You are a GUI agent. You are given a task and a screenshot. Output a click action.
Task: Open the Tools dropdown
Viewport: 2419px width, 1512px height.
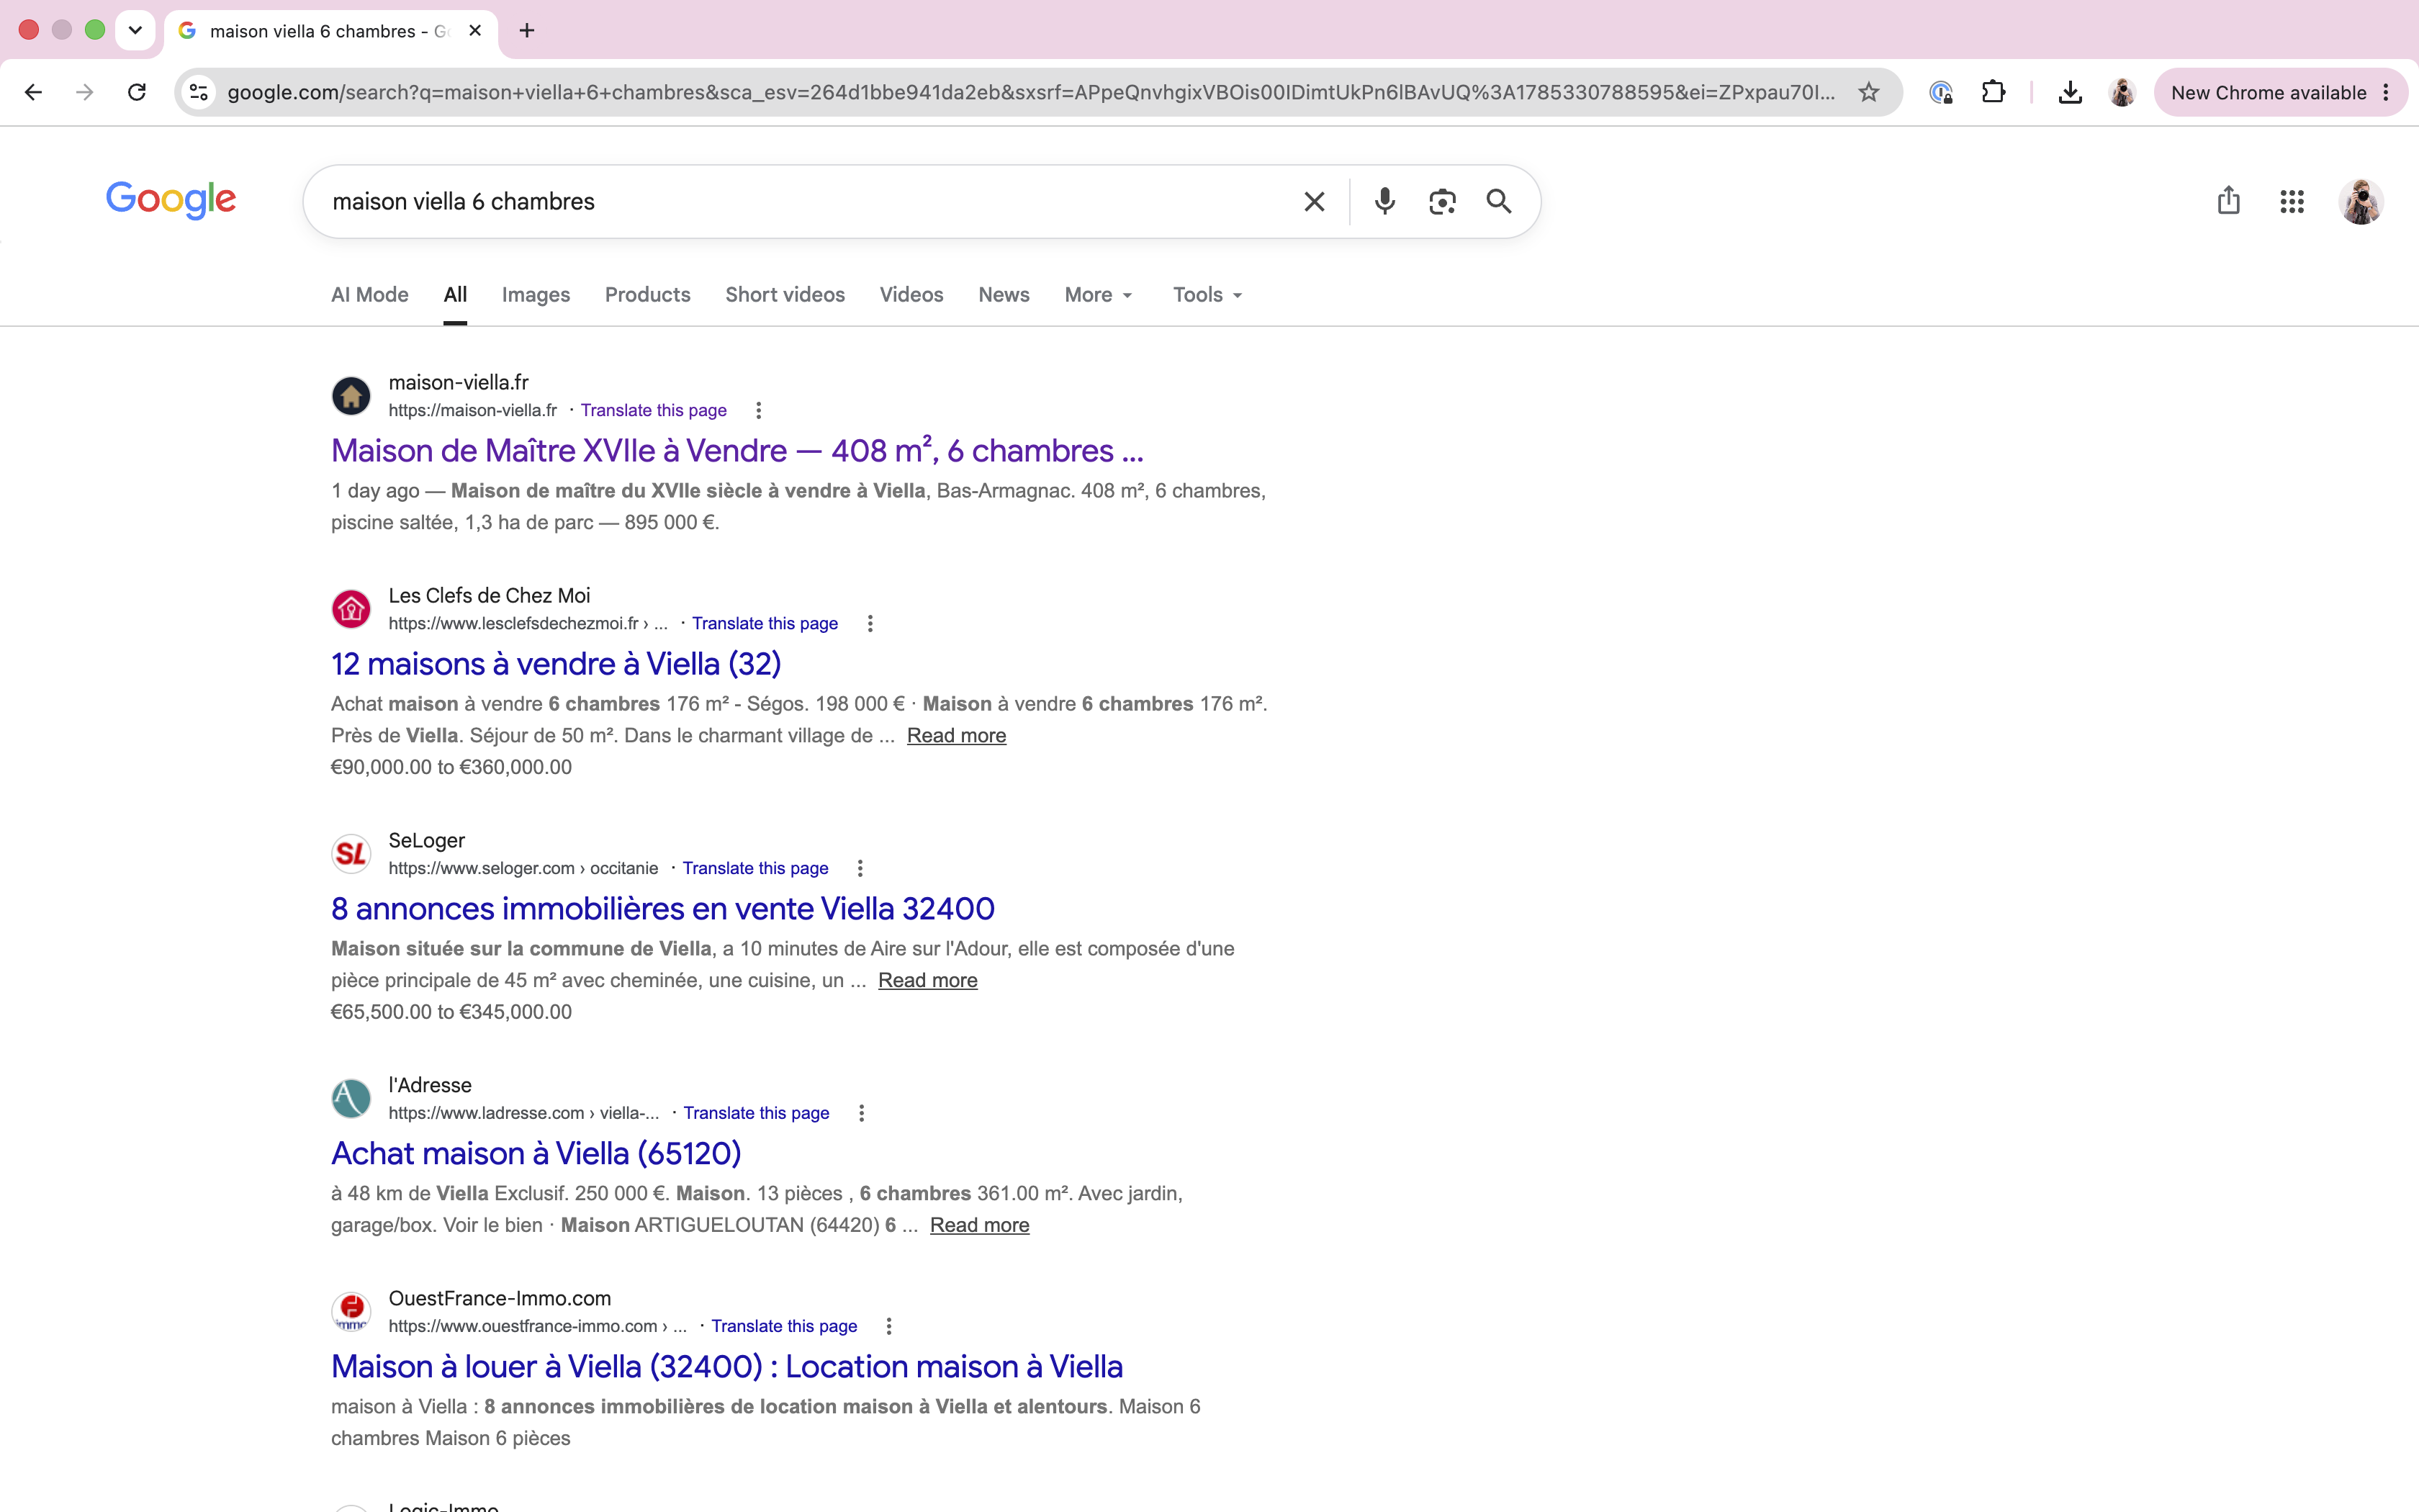(x=1207, y=295)
